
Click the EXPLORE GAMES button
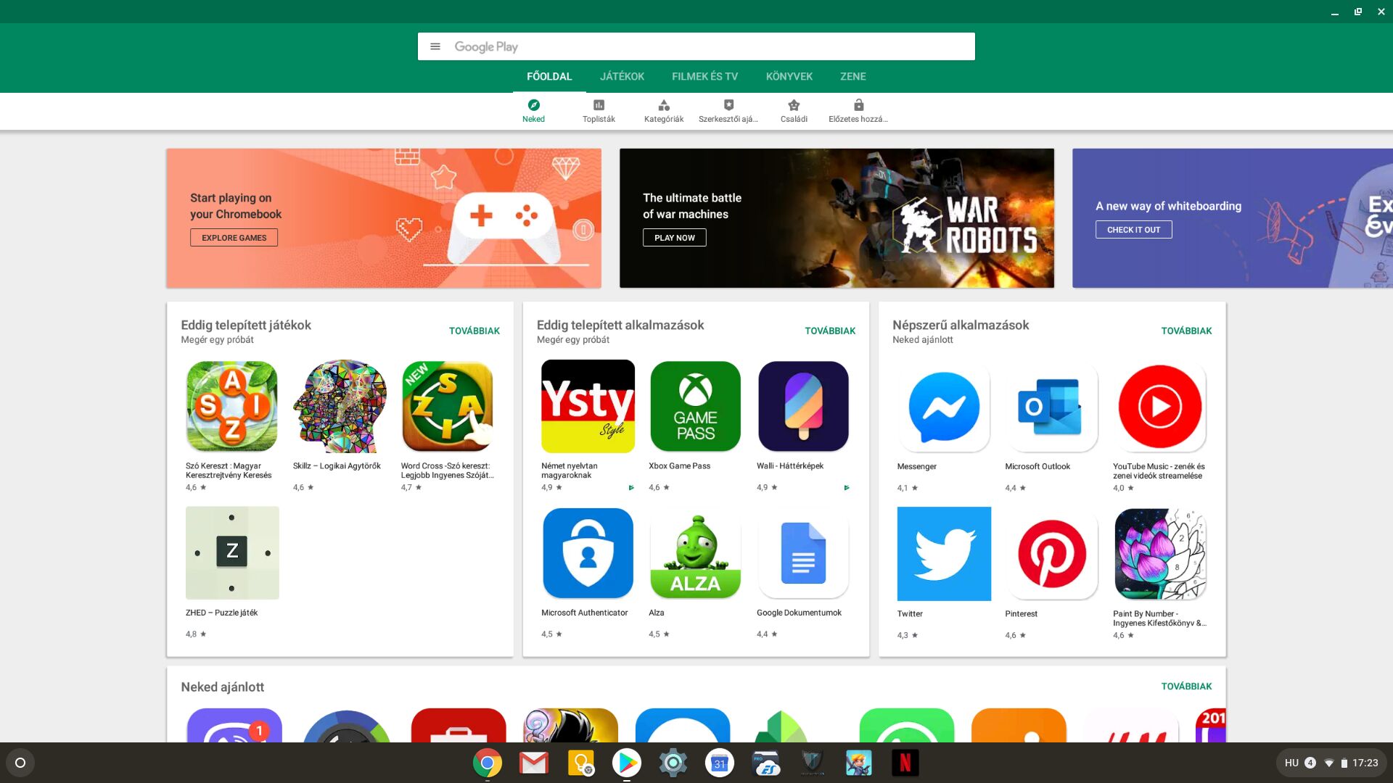click(234, 238)
